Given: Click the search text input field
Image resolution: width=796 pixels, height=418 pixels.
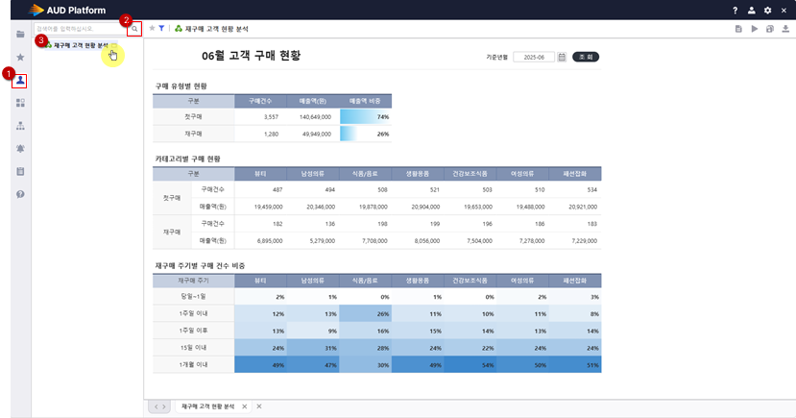Looking at the screenshot, I should [81, 30].
